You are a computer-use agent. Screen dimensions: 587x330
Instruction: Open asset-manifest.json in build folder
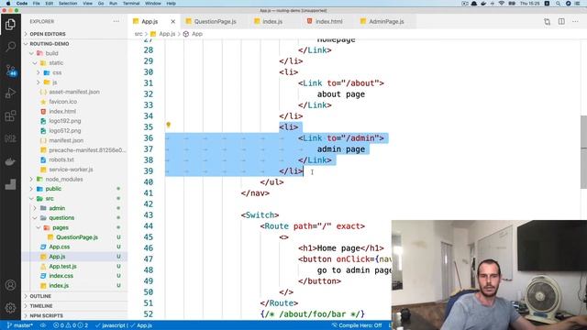(75, 92)
